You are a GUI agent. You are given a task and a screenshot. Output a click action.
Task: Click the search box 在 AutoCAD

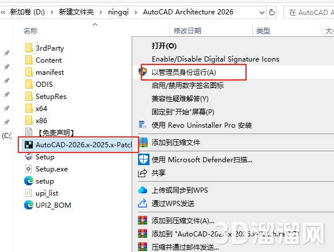pyautogui.click(x=309, y=13)
